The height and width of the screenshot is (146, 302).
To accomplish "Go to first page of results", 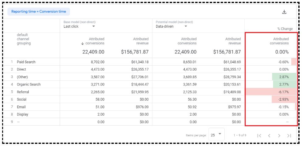I will pyautogui.click(x=259, y=136).
